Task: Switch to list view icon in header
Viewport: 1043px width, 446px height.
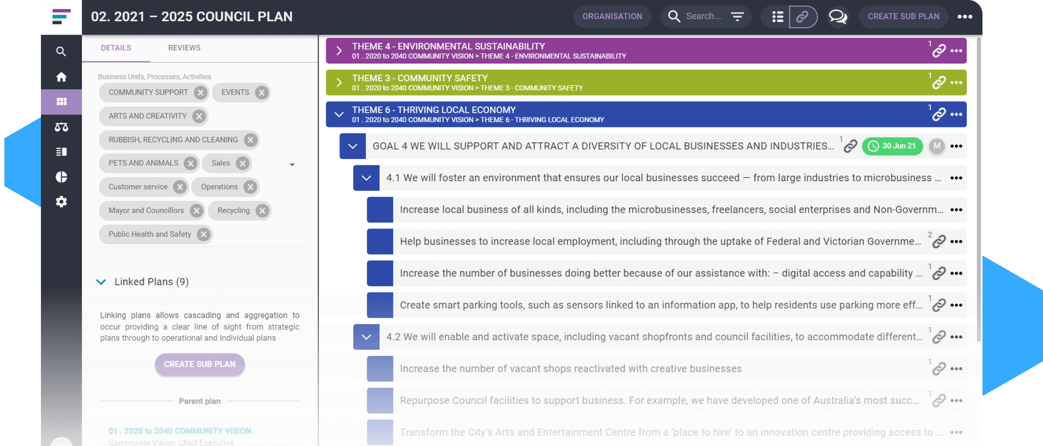Action: point(777,17)
